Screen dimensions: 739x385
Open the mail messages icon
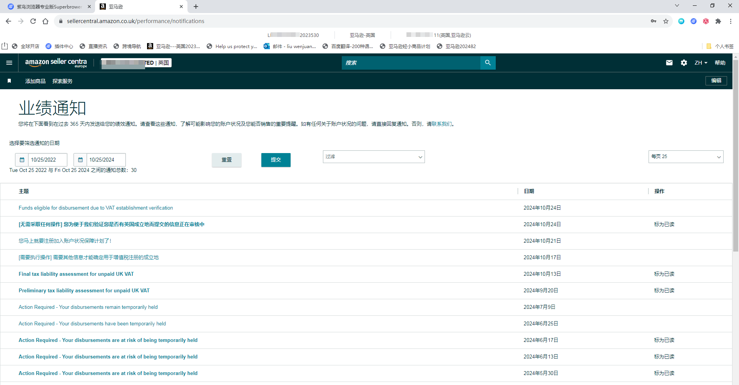click(x=669, y=63)
